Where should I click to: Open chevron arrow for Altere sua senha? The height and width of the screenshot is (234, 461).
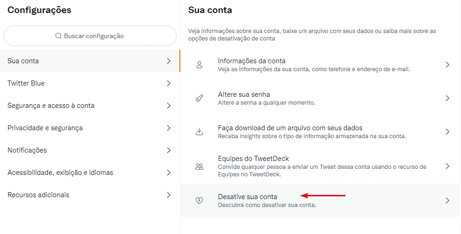click(x=448, y=98)
